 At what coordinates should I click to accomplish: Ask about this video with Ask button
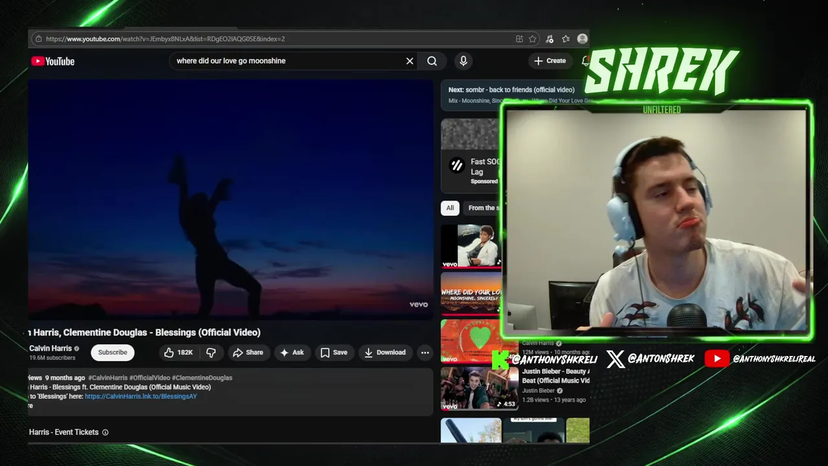(292, 353)
